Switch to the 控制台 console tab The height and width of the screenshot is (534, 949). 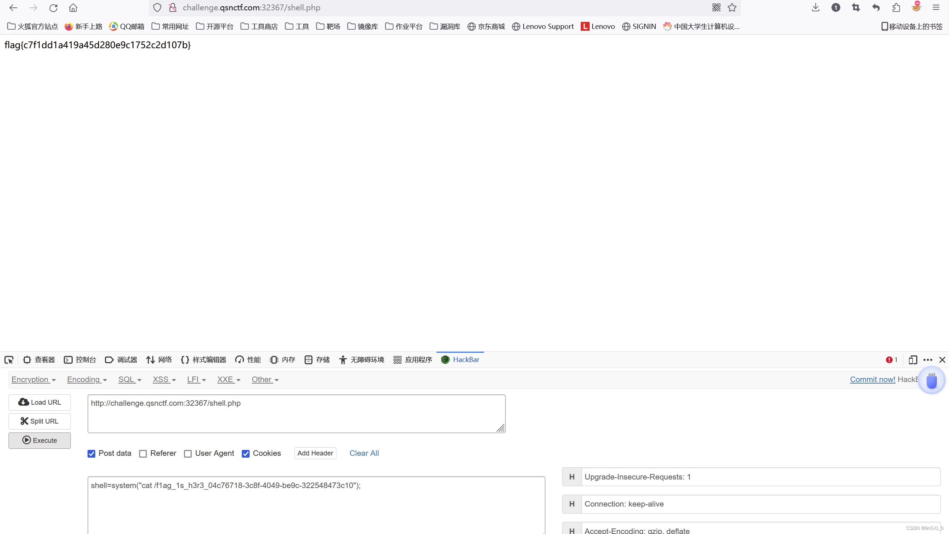pos(80,360)
